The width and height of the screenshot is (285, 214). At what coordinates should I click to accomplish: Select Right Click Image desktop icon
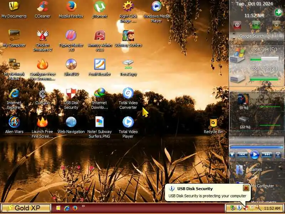(128, 12)
